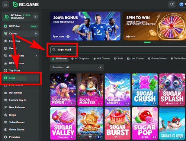Click the currency coin icon in header

pos(182,4)
